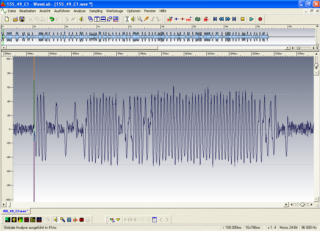Click the yellow marker triangle icon

coord(118,220)
